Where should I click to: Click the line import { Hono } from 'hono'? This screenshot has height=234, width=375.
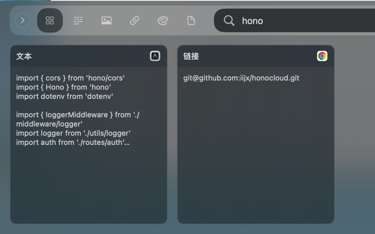(x=63, y=87)
